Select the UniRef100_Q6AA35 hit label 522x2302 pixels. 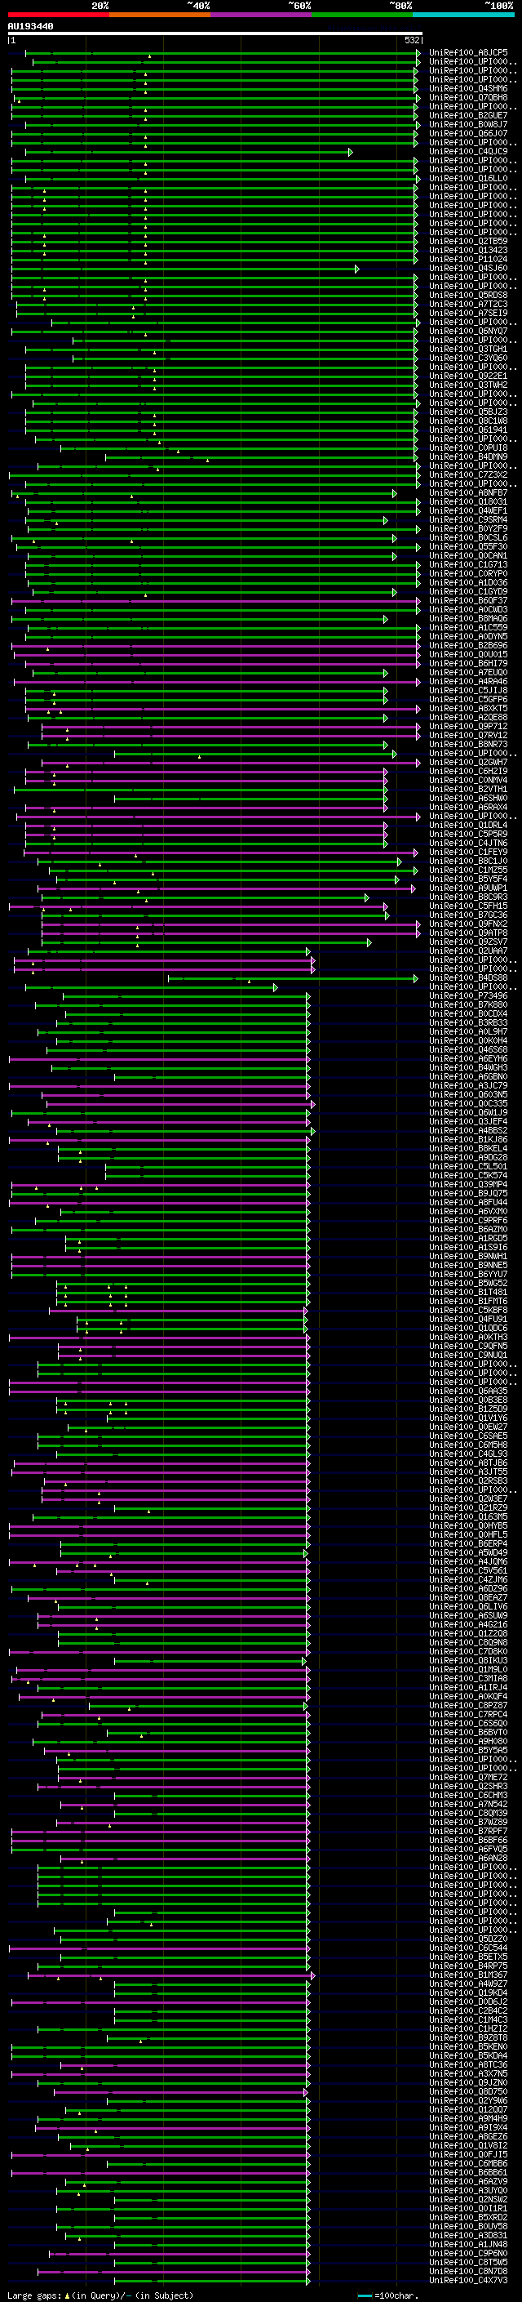[468, 1391]
